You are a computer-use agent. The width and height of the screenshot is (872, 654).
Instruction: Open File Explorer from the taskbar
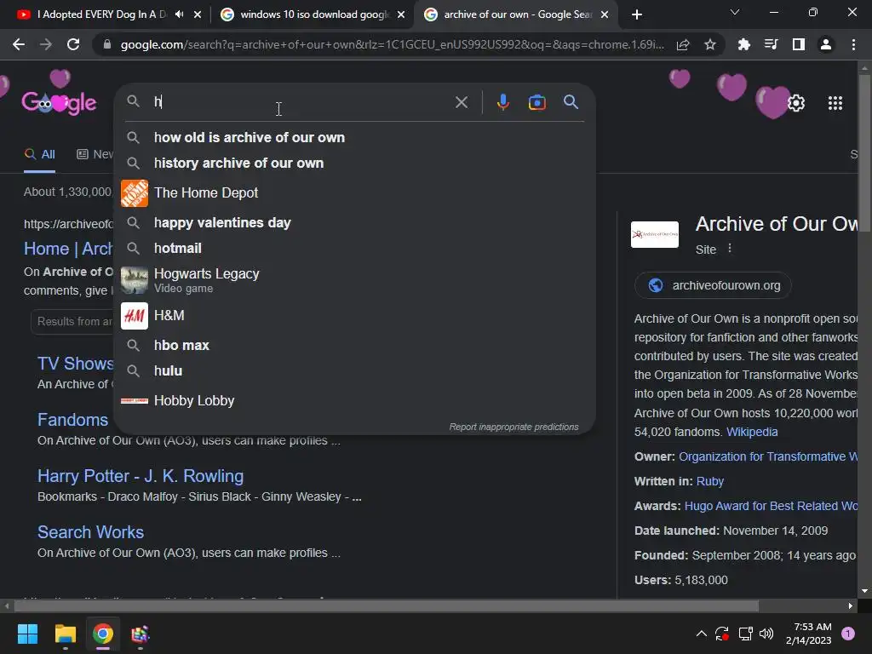(x=65, y=634)
